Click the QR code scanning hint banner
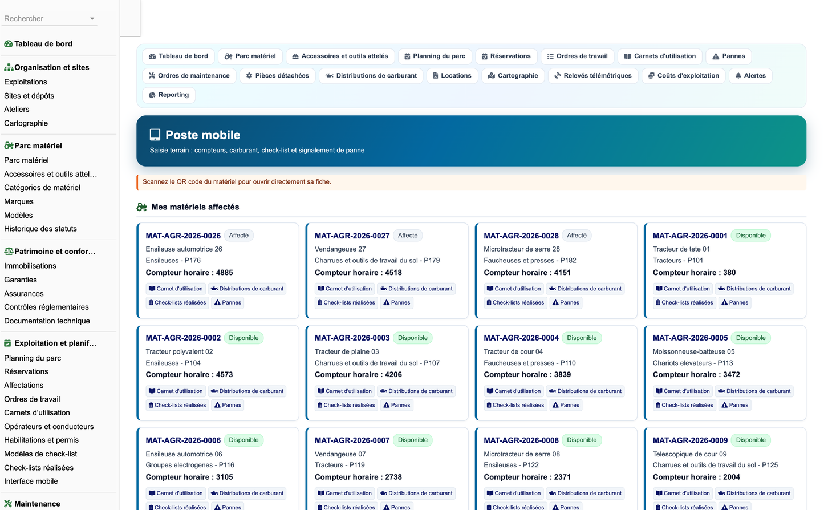The height and width of the screenshot is (510, 824). (471, 182)
